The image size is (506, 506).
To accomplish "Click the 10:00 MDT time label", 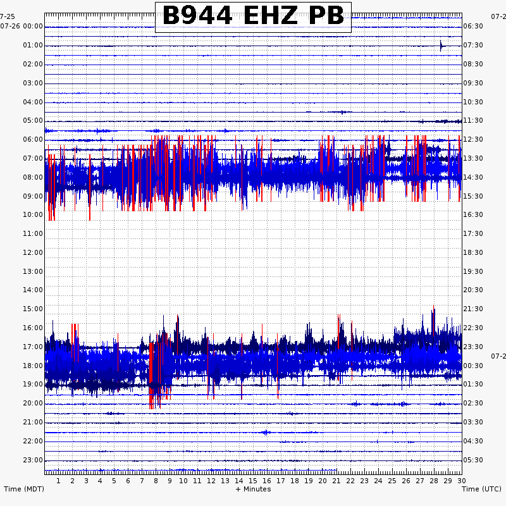I will click(x=33, y=214).
